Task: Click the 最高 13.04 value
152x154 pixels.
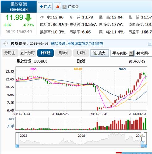Action: 117,17
